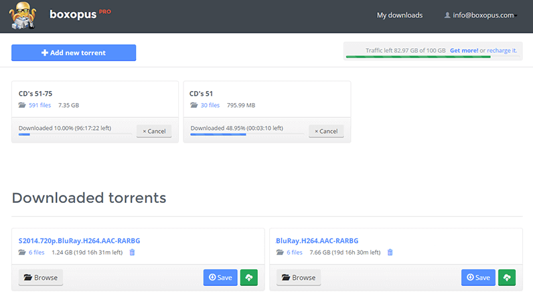Viewport: 533px width, 296px height.
Task: Delete the 7.66 GB torrent via trash icon
Action: pyautogui.click(x=390, y=252)
